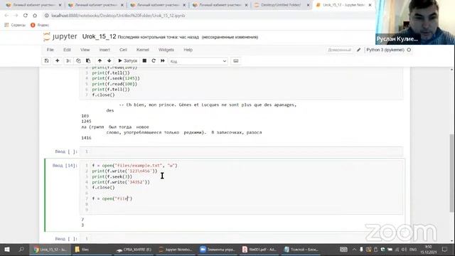Image resolution: width=455 pixels, height=256 pixels.
Task: Move selected cell down arrow
Action: [109, 61]
